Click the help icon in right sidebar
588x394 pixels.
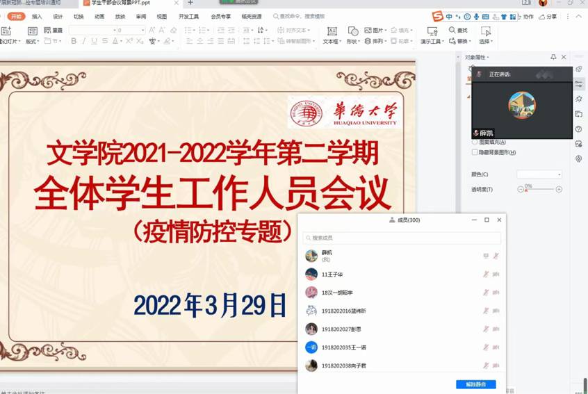click(579, 129)
